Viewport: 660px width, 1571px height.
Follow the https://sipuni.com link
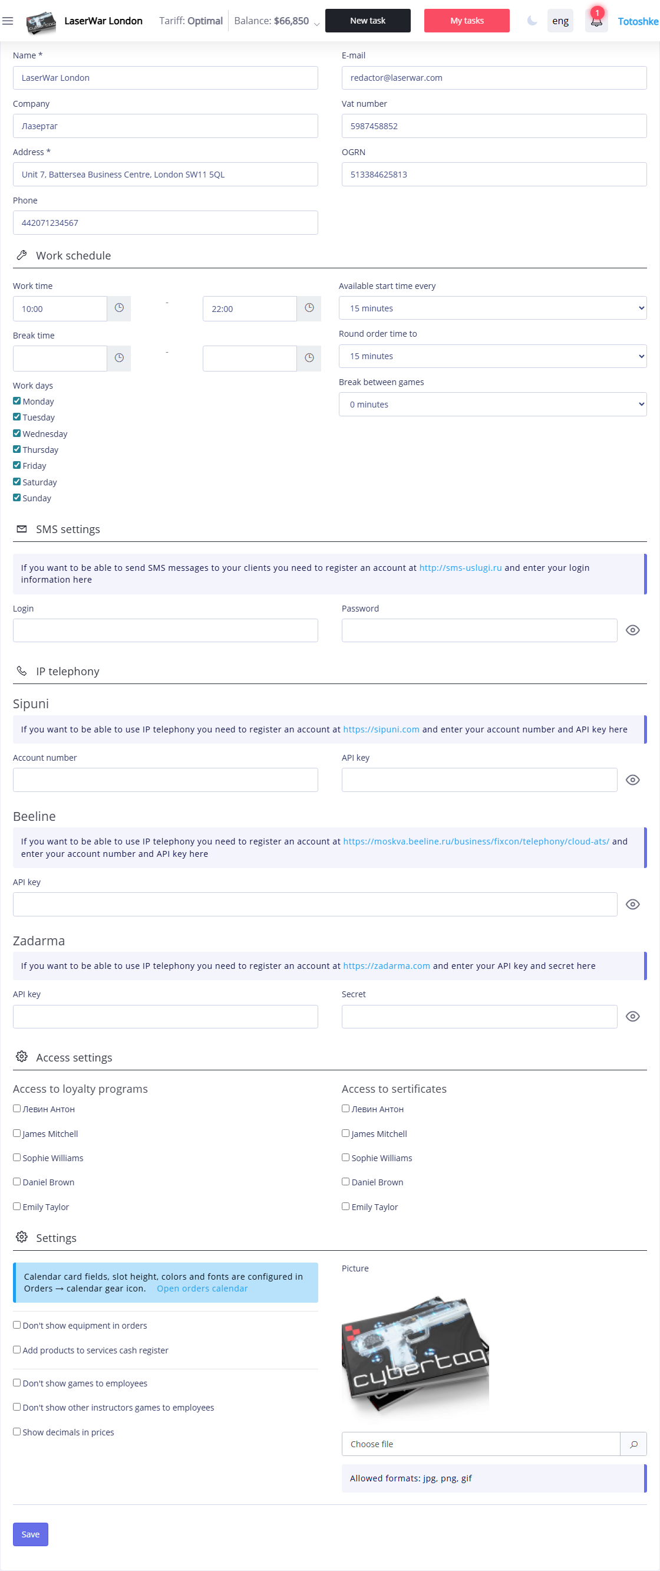point(381,729)
